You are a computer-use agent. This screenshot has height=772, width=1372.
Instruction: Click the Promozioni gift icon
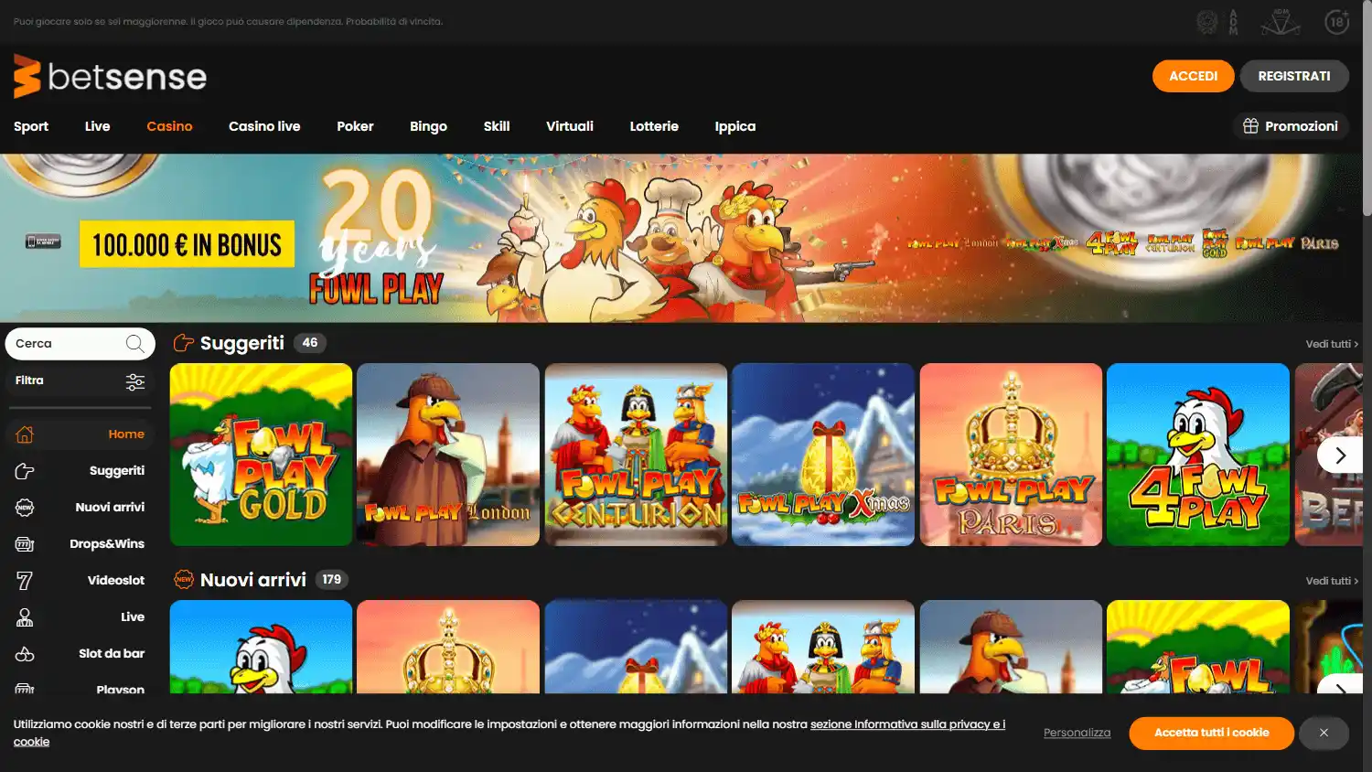pos(1250,126)
